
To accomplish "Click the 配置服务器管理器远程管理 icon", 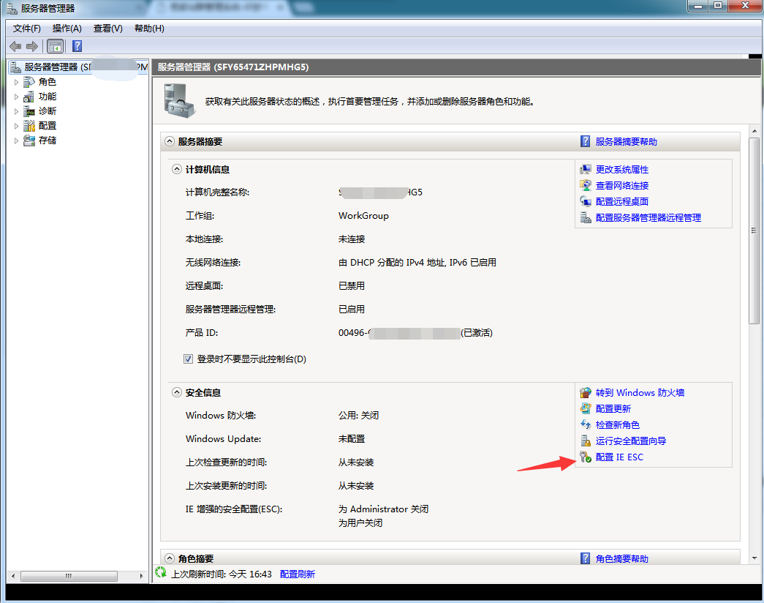I will point(585,217).
